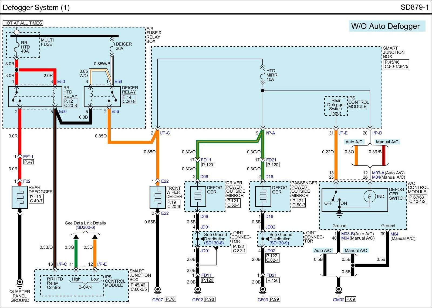Select the passenger mirror defogger element symbol
This screenshot has width=432, height=308.
pos(263,196)
